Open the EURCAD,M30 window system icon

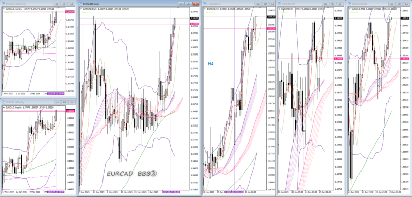(350, 4)
